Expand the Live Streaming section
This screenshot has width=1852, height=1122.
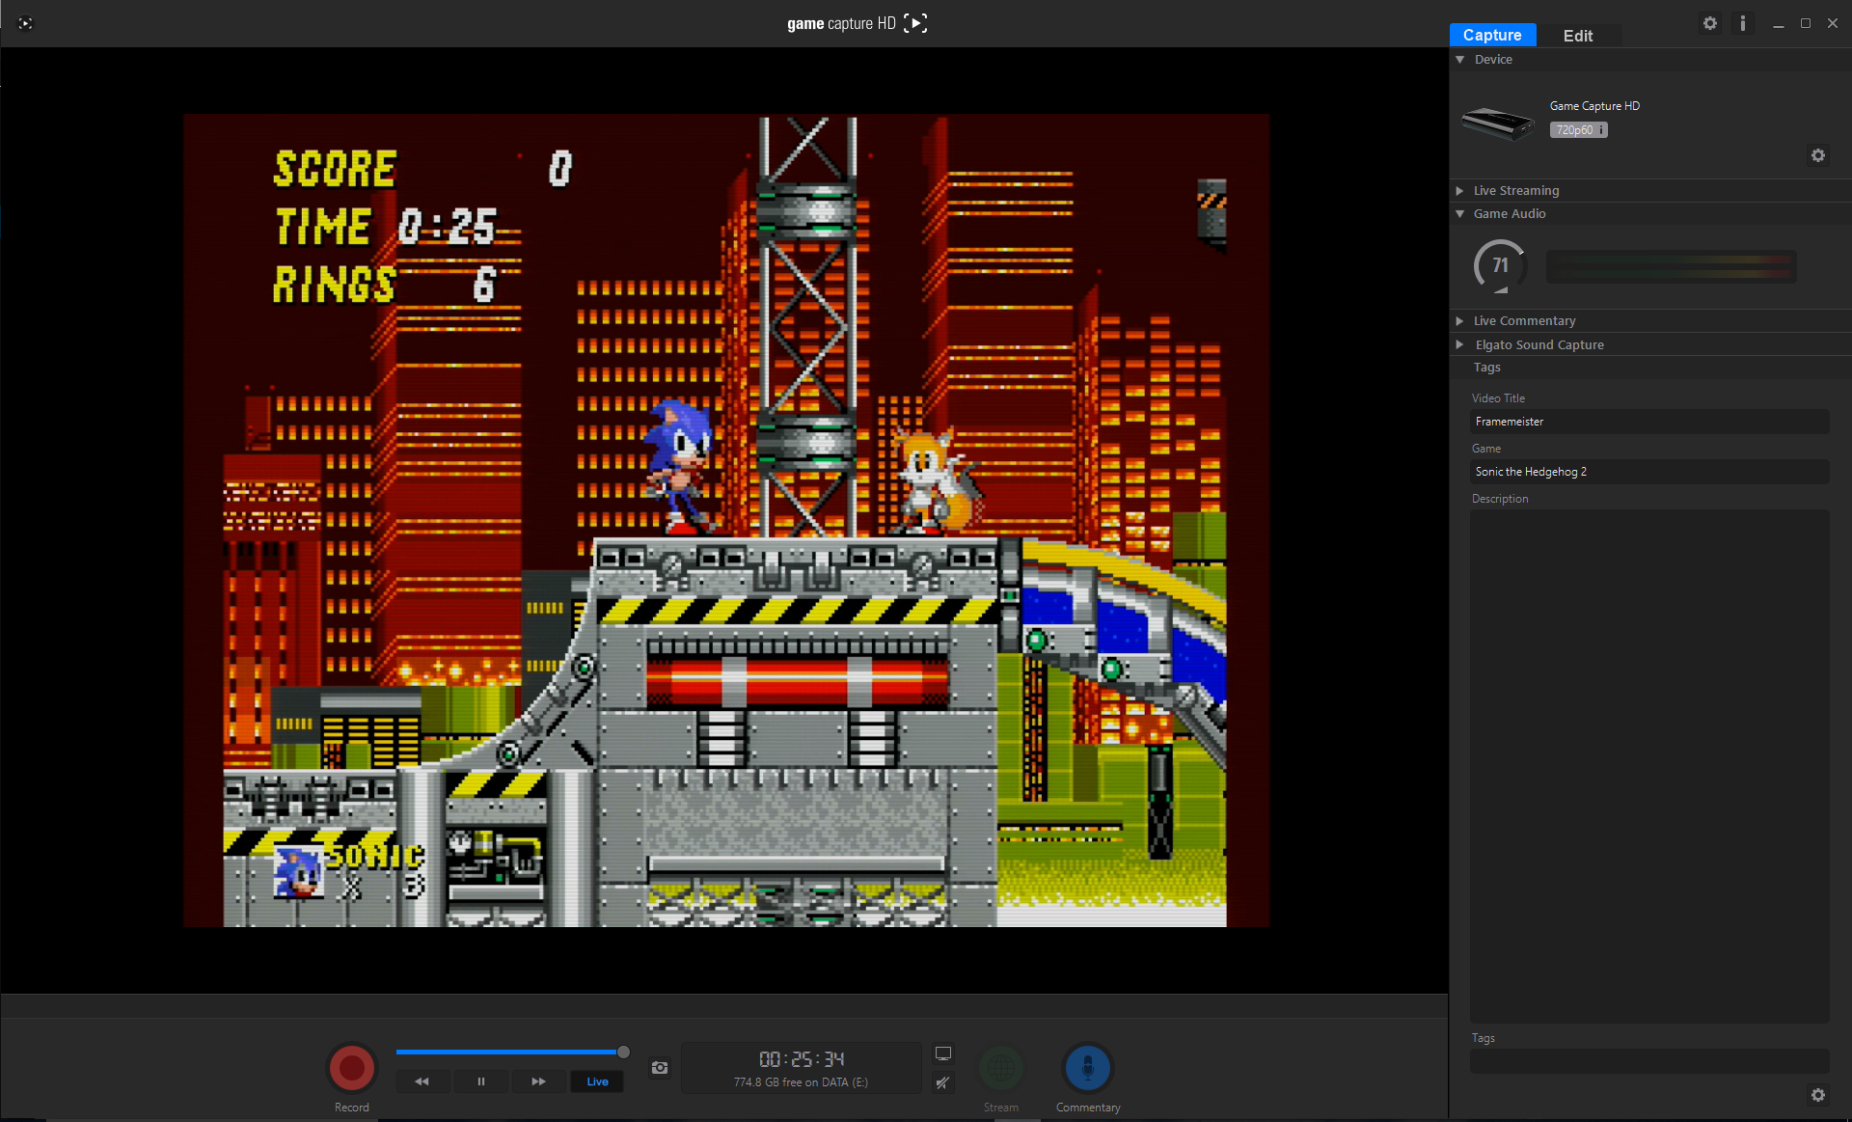click(1460, 191)
